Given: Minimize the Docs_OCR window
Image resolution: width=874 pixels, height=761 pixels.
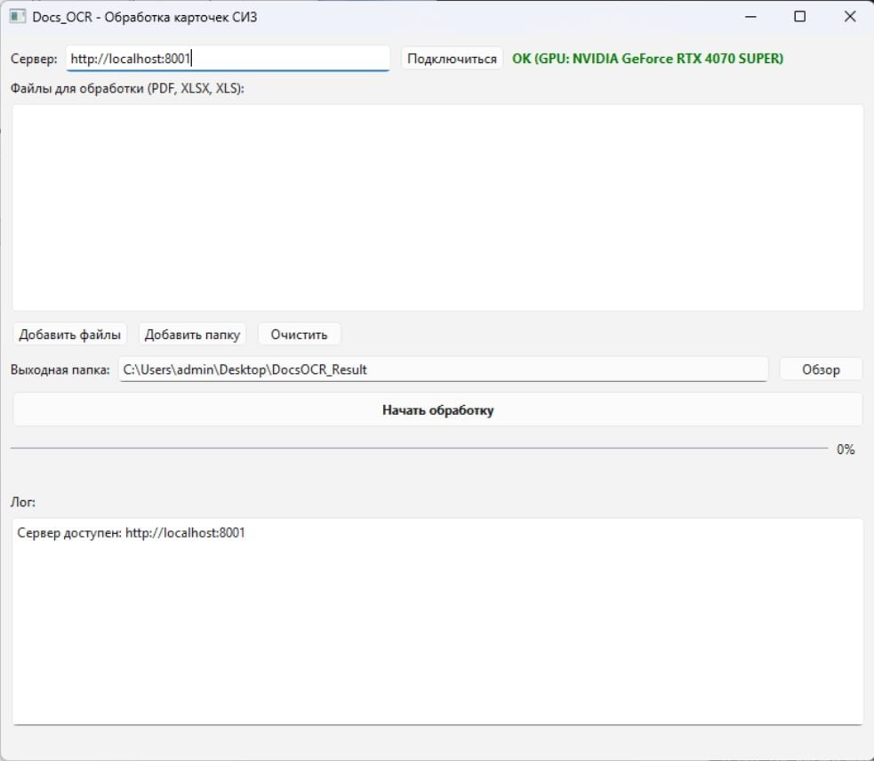Looking at the screenshot, I should tap(750, 17).
